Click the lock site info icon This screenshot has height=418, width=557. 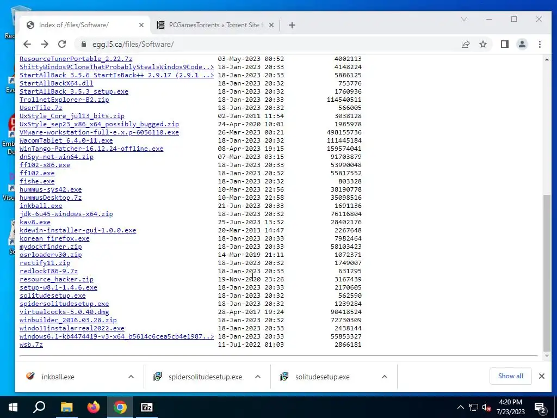pyautogui.click(x=83, y=44)
